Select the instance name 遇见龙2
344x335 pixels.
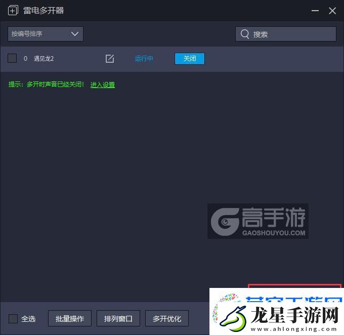coord(44,58)
